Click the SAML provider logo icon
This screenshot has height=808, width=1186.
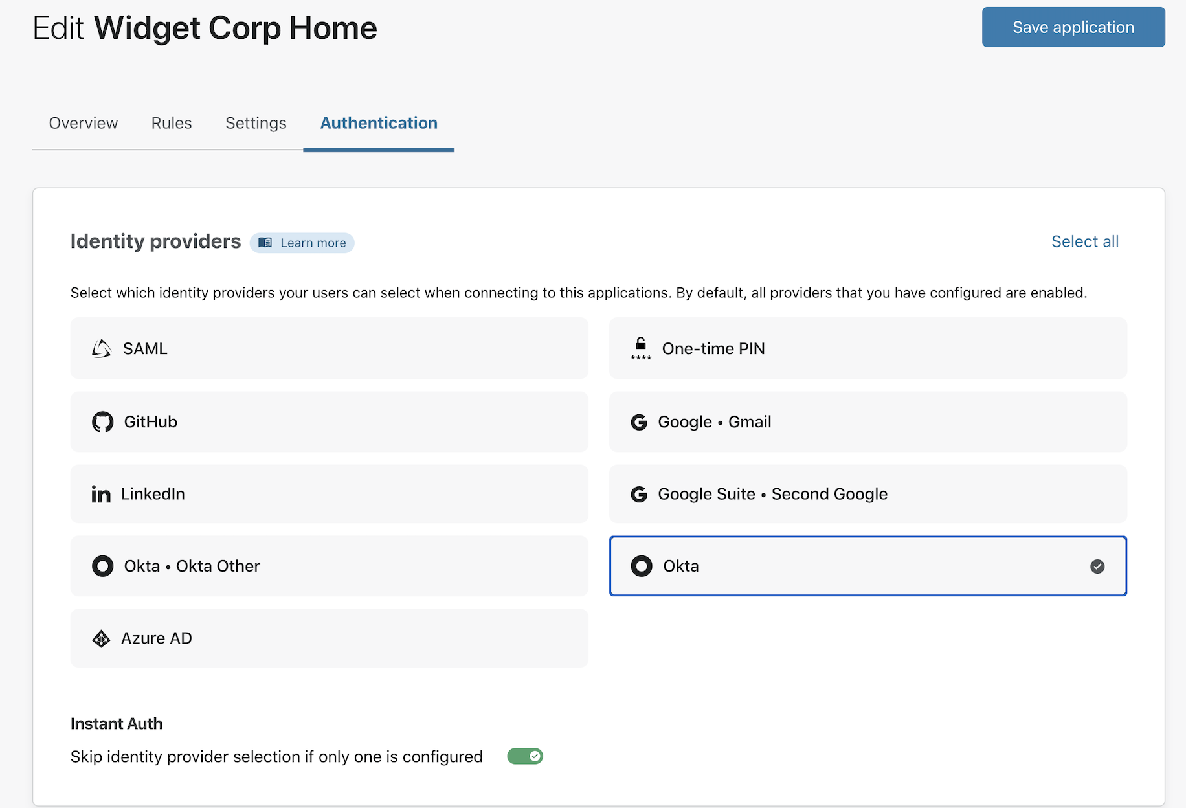click(102, 348)
